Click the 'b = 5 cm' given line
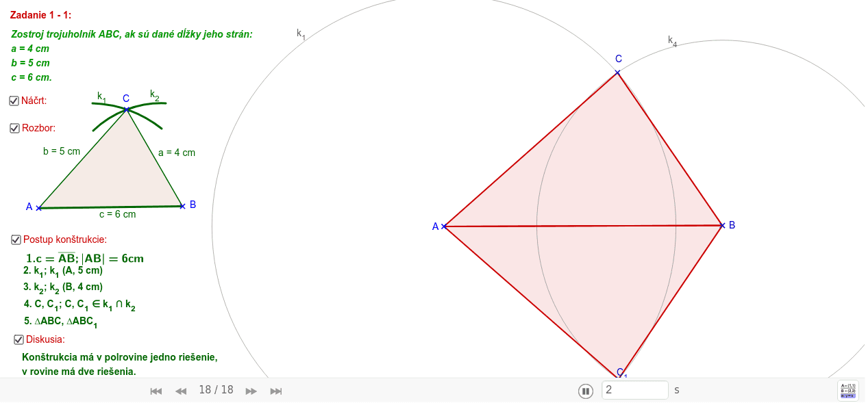Viewport: 866px width, 403px height. coord(31,63)
